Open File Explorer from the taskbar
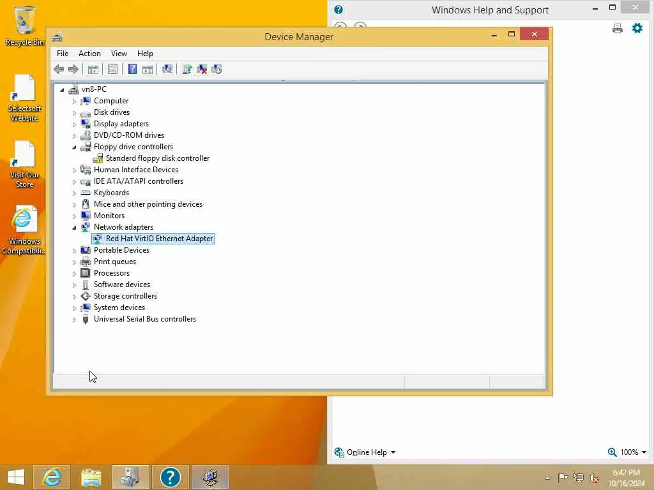Viewport: 654px width, 490px height. [x=91, y=477]
